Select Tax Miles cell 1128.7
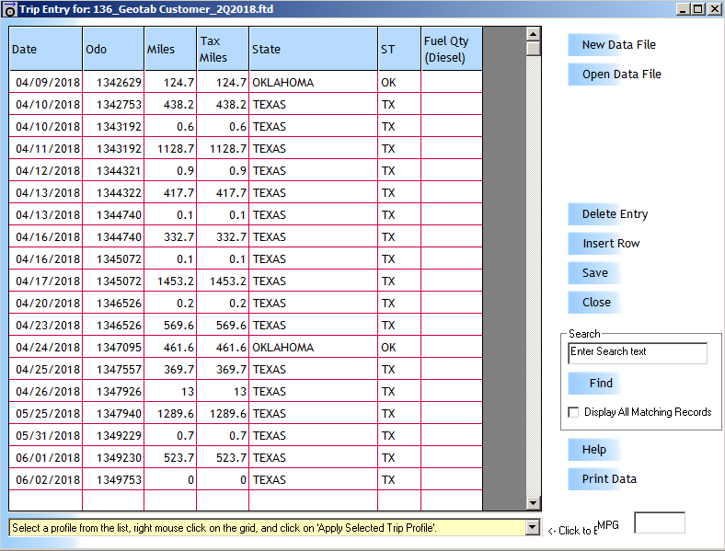The height and width of the screenshot is (551, 725). [223, 149]
